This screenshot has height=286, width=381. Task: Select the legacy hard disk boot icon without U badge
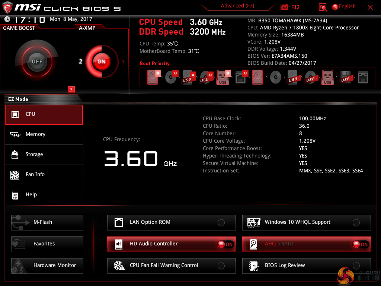coord(257,77)
